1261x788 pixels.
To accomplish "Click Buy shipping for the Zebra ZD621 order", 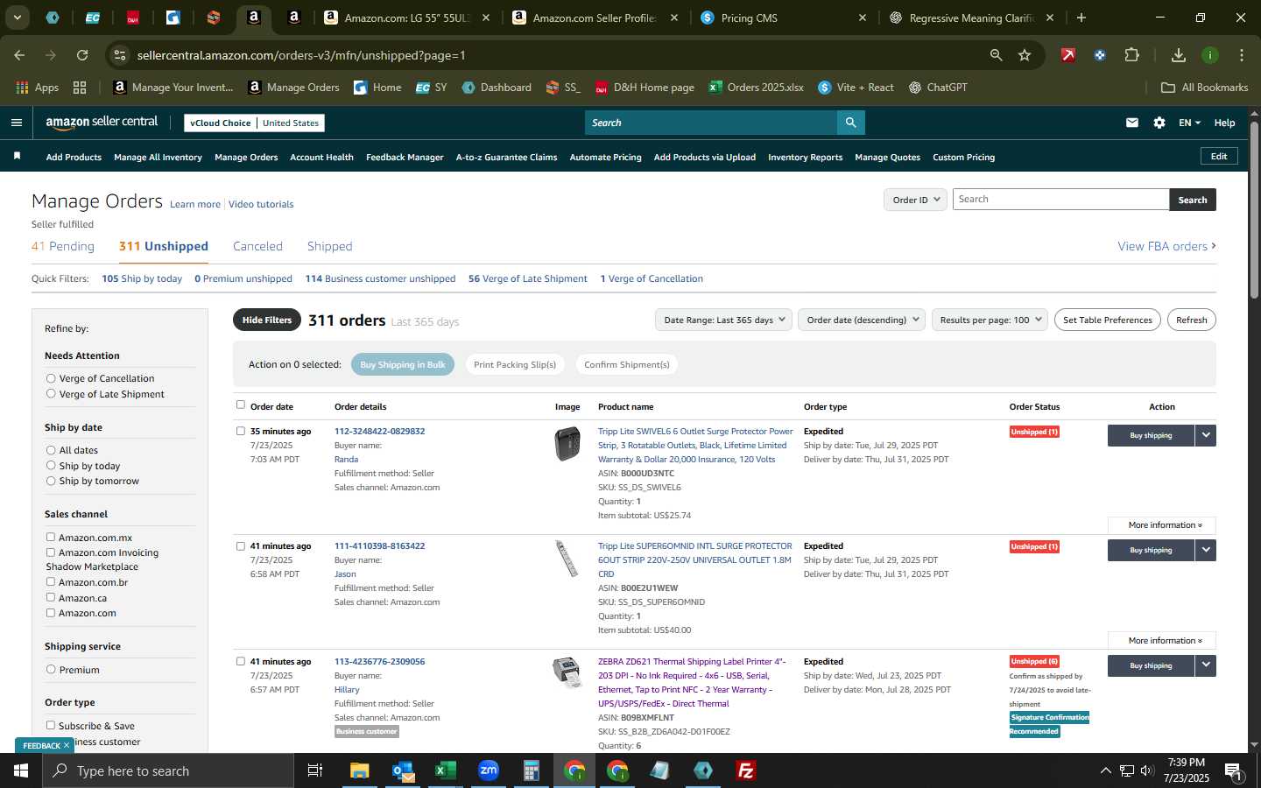I will pos(1151,665).
